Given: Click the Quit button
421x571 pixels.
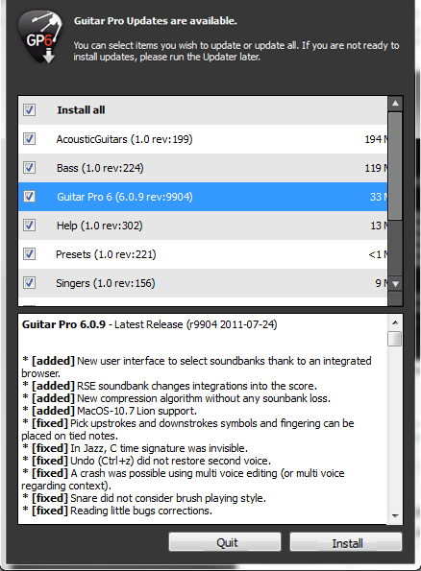Looking at the screenshot, I should coord(225,542).
